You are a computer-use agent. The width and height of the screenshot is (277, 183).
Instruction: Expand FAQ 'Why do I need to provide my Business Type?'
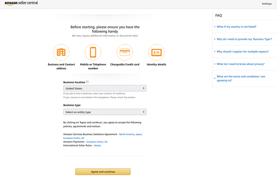pyautogui.click(x=244, y=39)
